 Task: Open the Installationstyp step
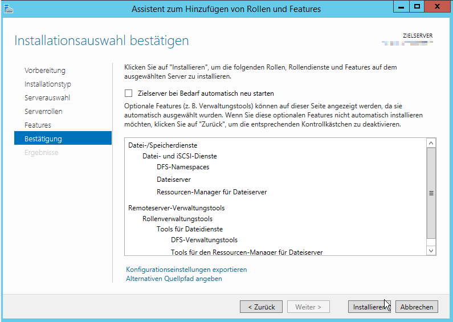coord(48,84)
